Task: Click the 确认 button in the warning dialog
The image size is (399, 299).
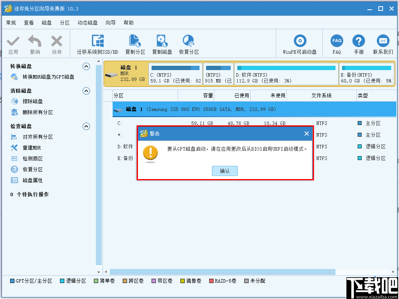Action: point(224,171)
